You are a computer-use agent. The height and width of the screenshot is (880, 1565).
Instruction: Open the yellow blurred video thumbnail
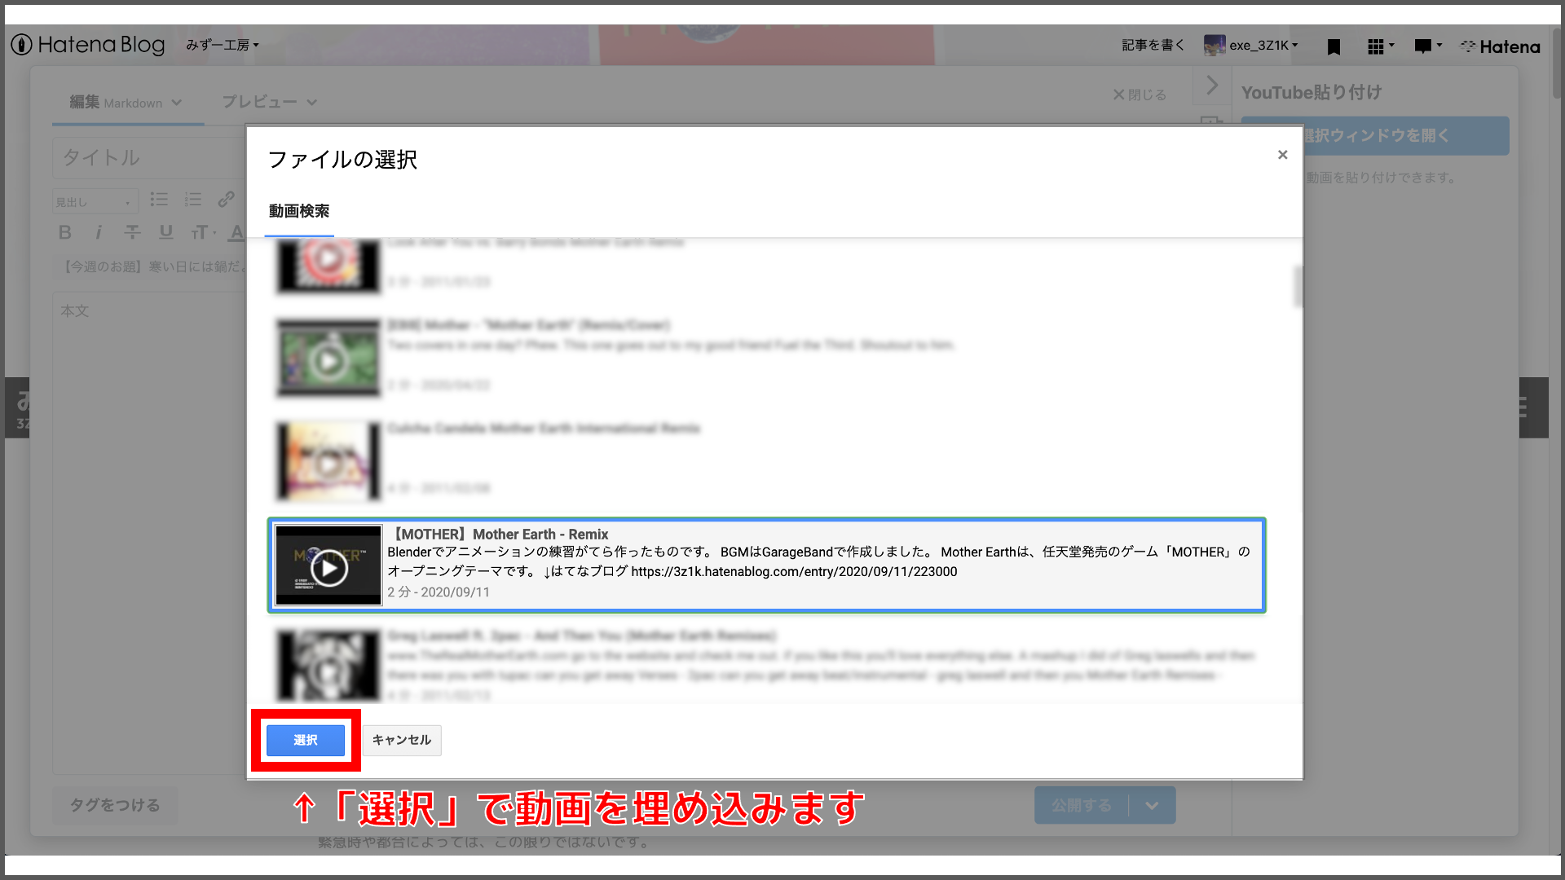pyautogui.click(x=328, y=461)
